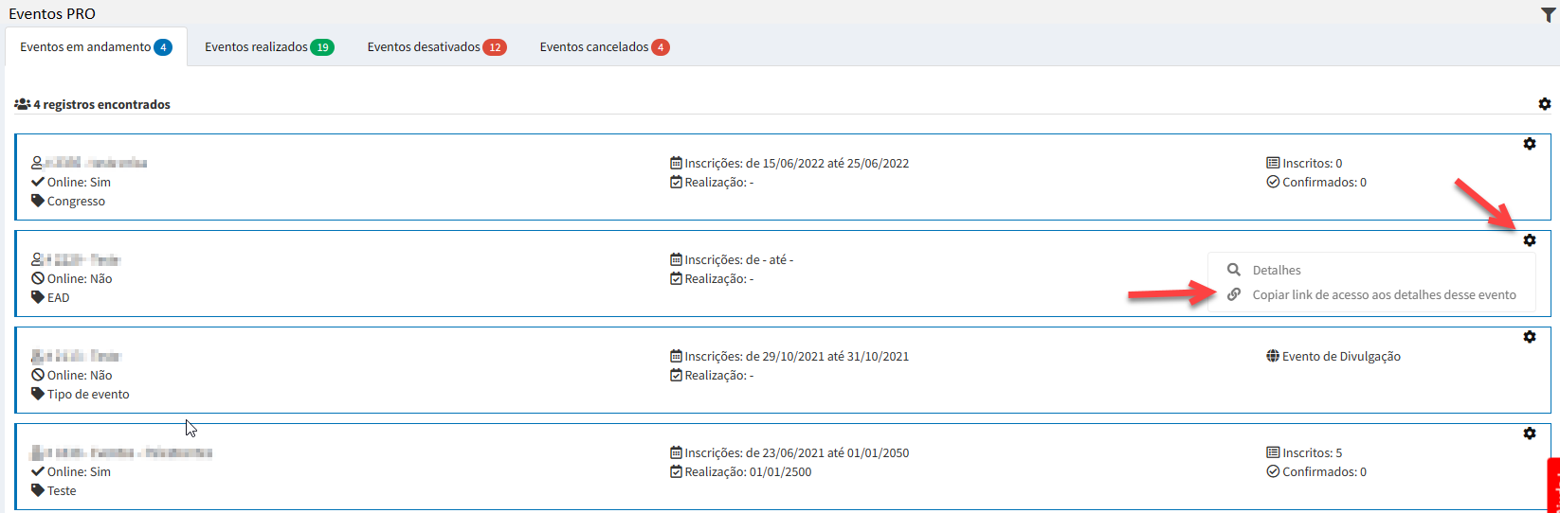Click the filter funnel icon

pyautogui.click(x=1548, y=14)
